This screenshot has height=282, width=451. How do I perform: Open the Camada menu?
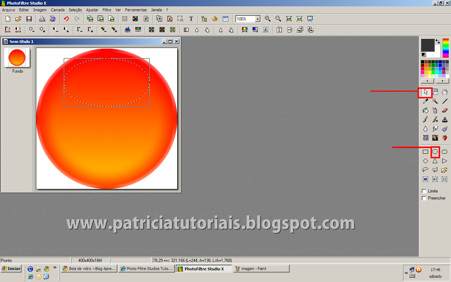pyautogui.click(x=57, y=10)
